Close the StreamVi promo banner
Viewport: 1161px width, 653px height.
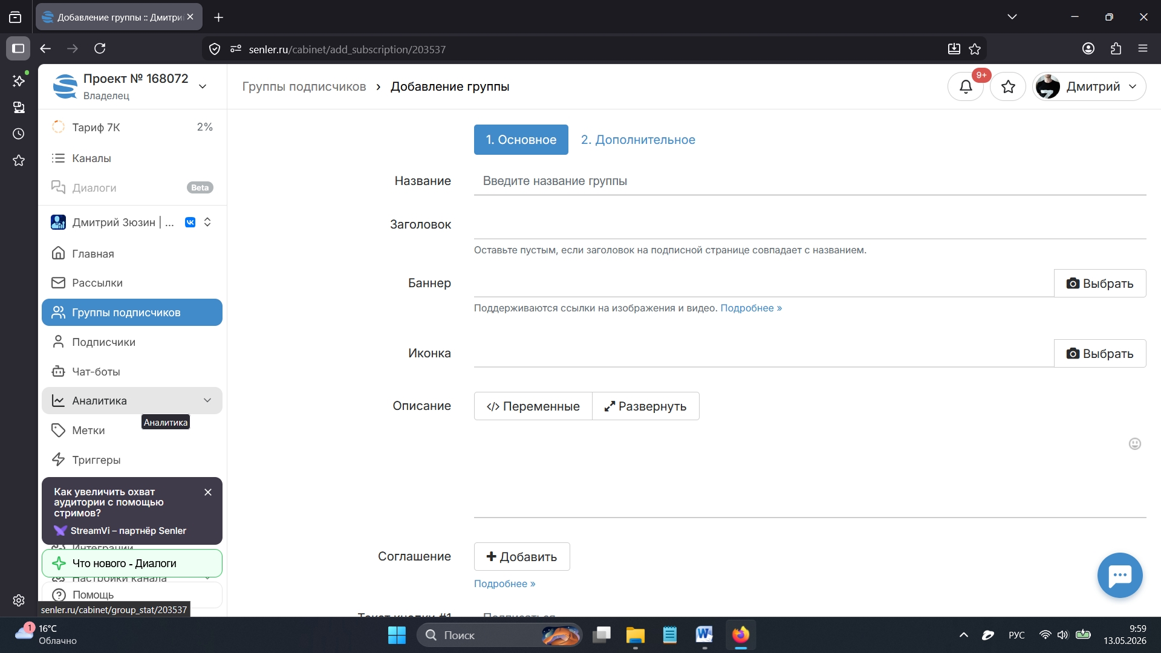coord(208,492)
